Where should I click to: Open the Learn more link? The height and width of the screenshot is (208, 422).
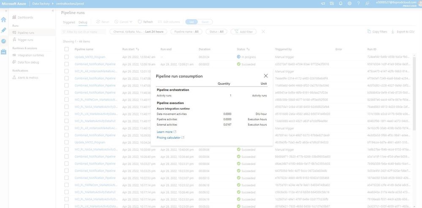click(x=166, y=132)
